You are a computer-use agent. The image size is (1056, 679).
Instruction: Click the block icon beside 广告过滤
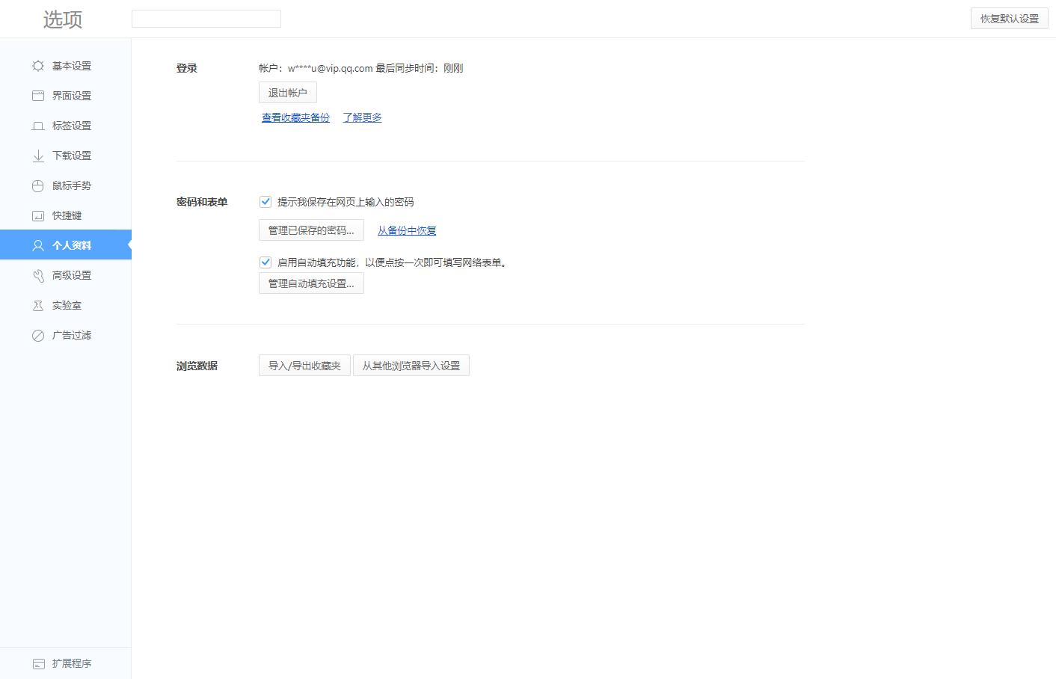point(38,335)
